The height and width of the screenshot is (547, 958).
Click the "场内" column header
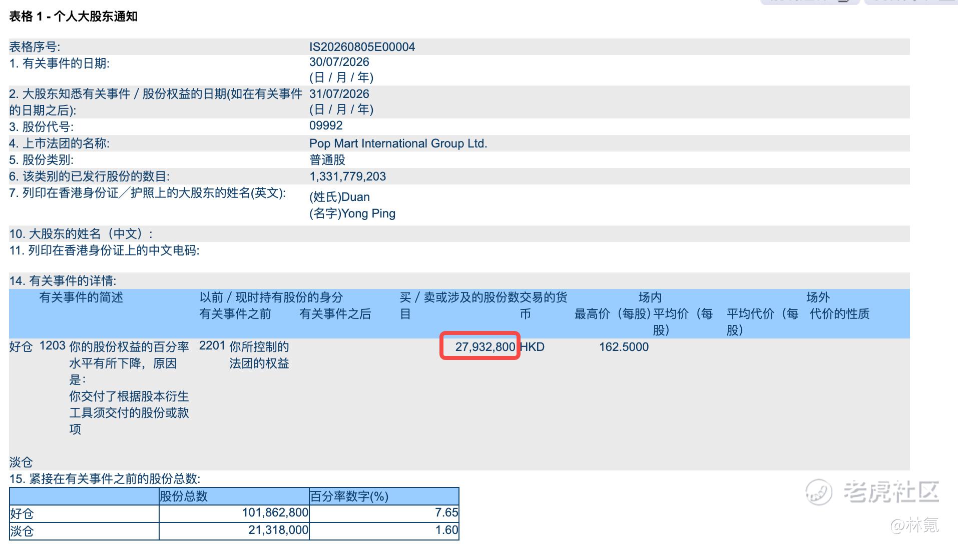(x=650, y=297)
